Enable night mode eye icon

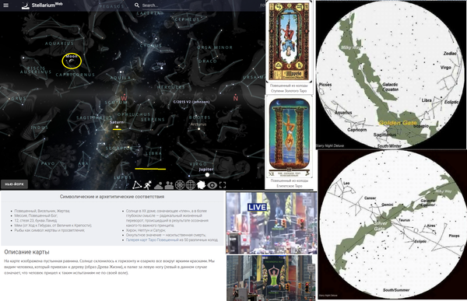click(212, 185)
